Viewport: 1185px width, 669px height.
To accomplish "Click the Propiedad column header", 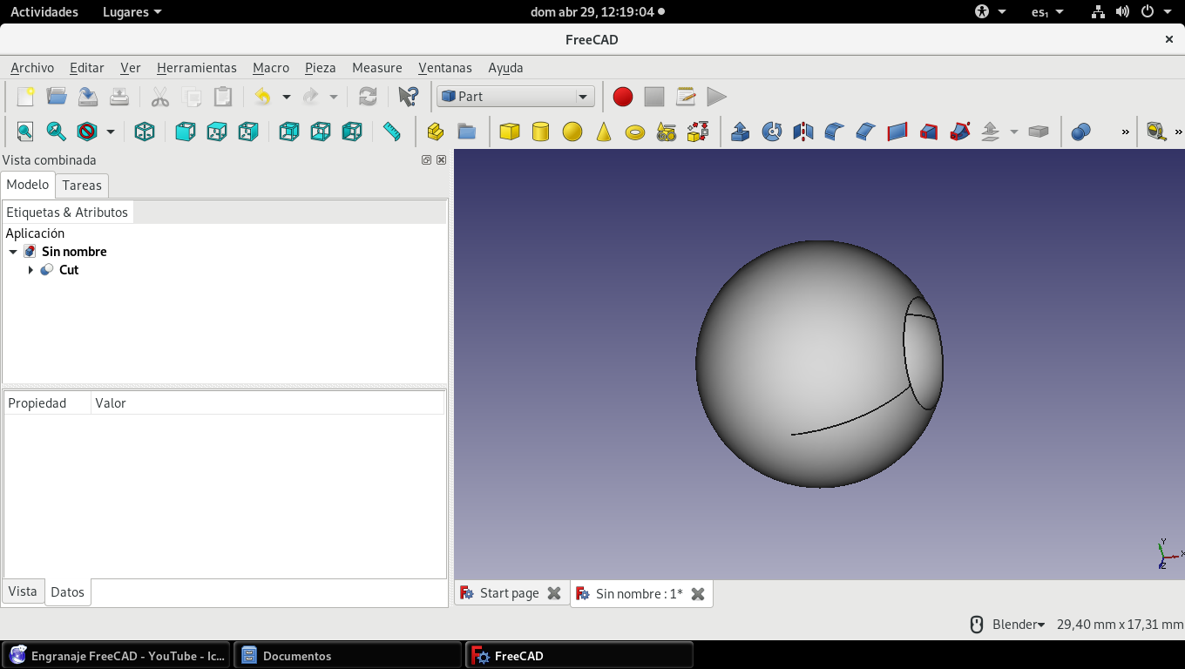I will point(47,403).
